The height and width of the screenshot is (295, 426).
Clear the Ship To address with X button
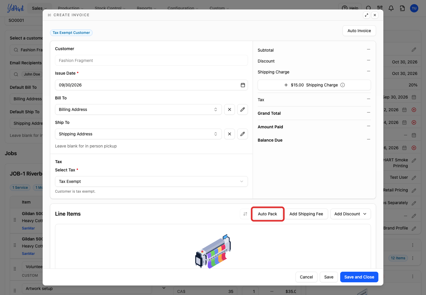[x=230, y=134]
